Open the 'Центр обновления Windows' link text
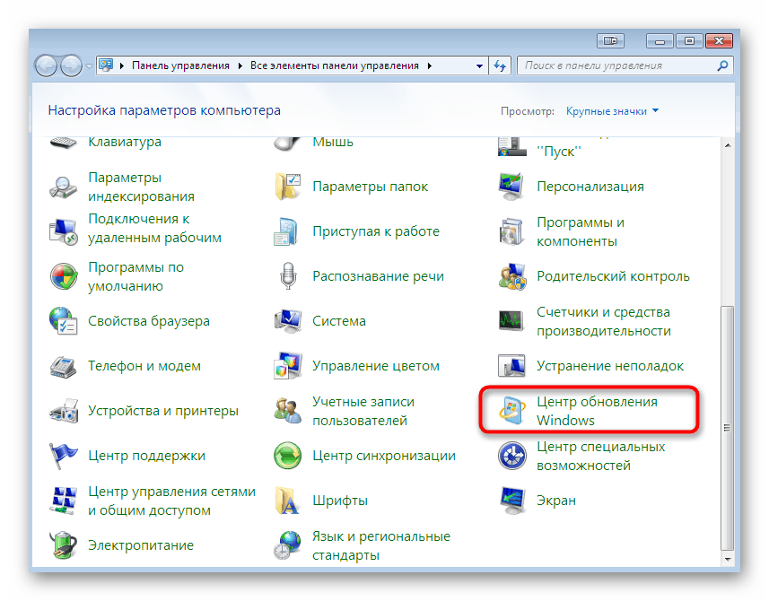769x601 pixels. [x=597, y=412]
